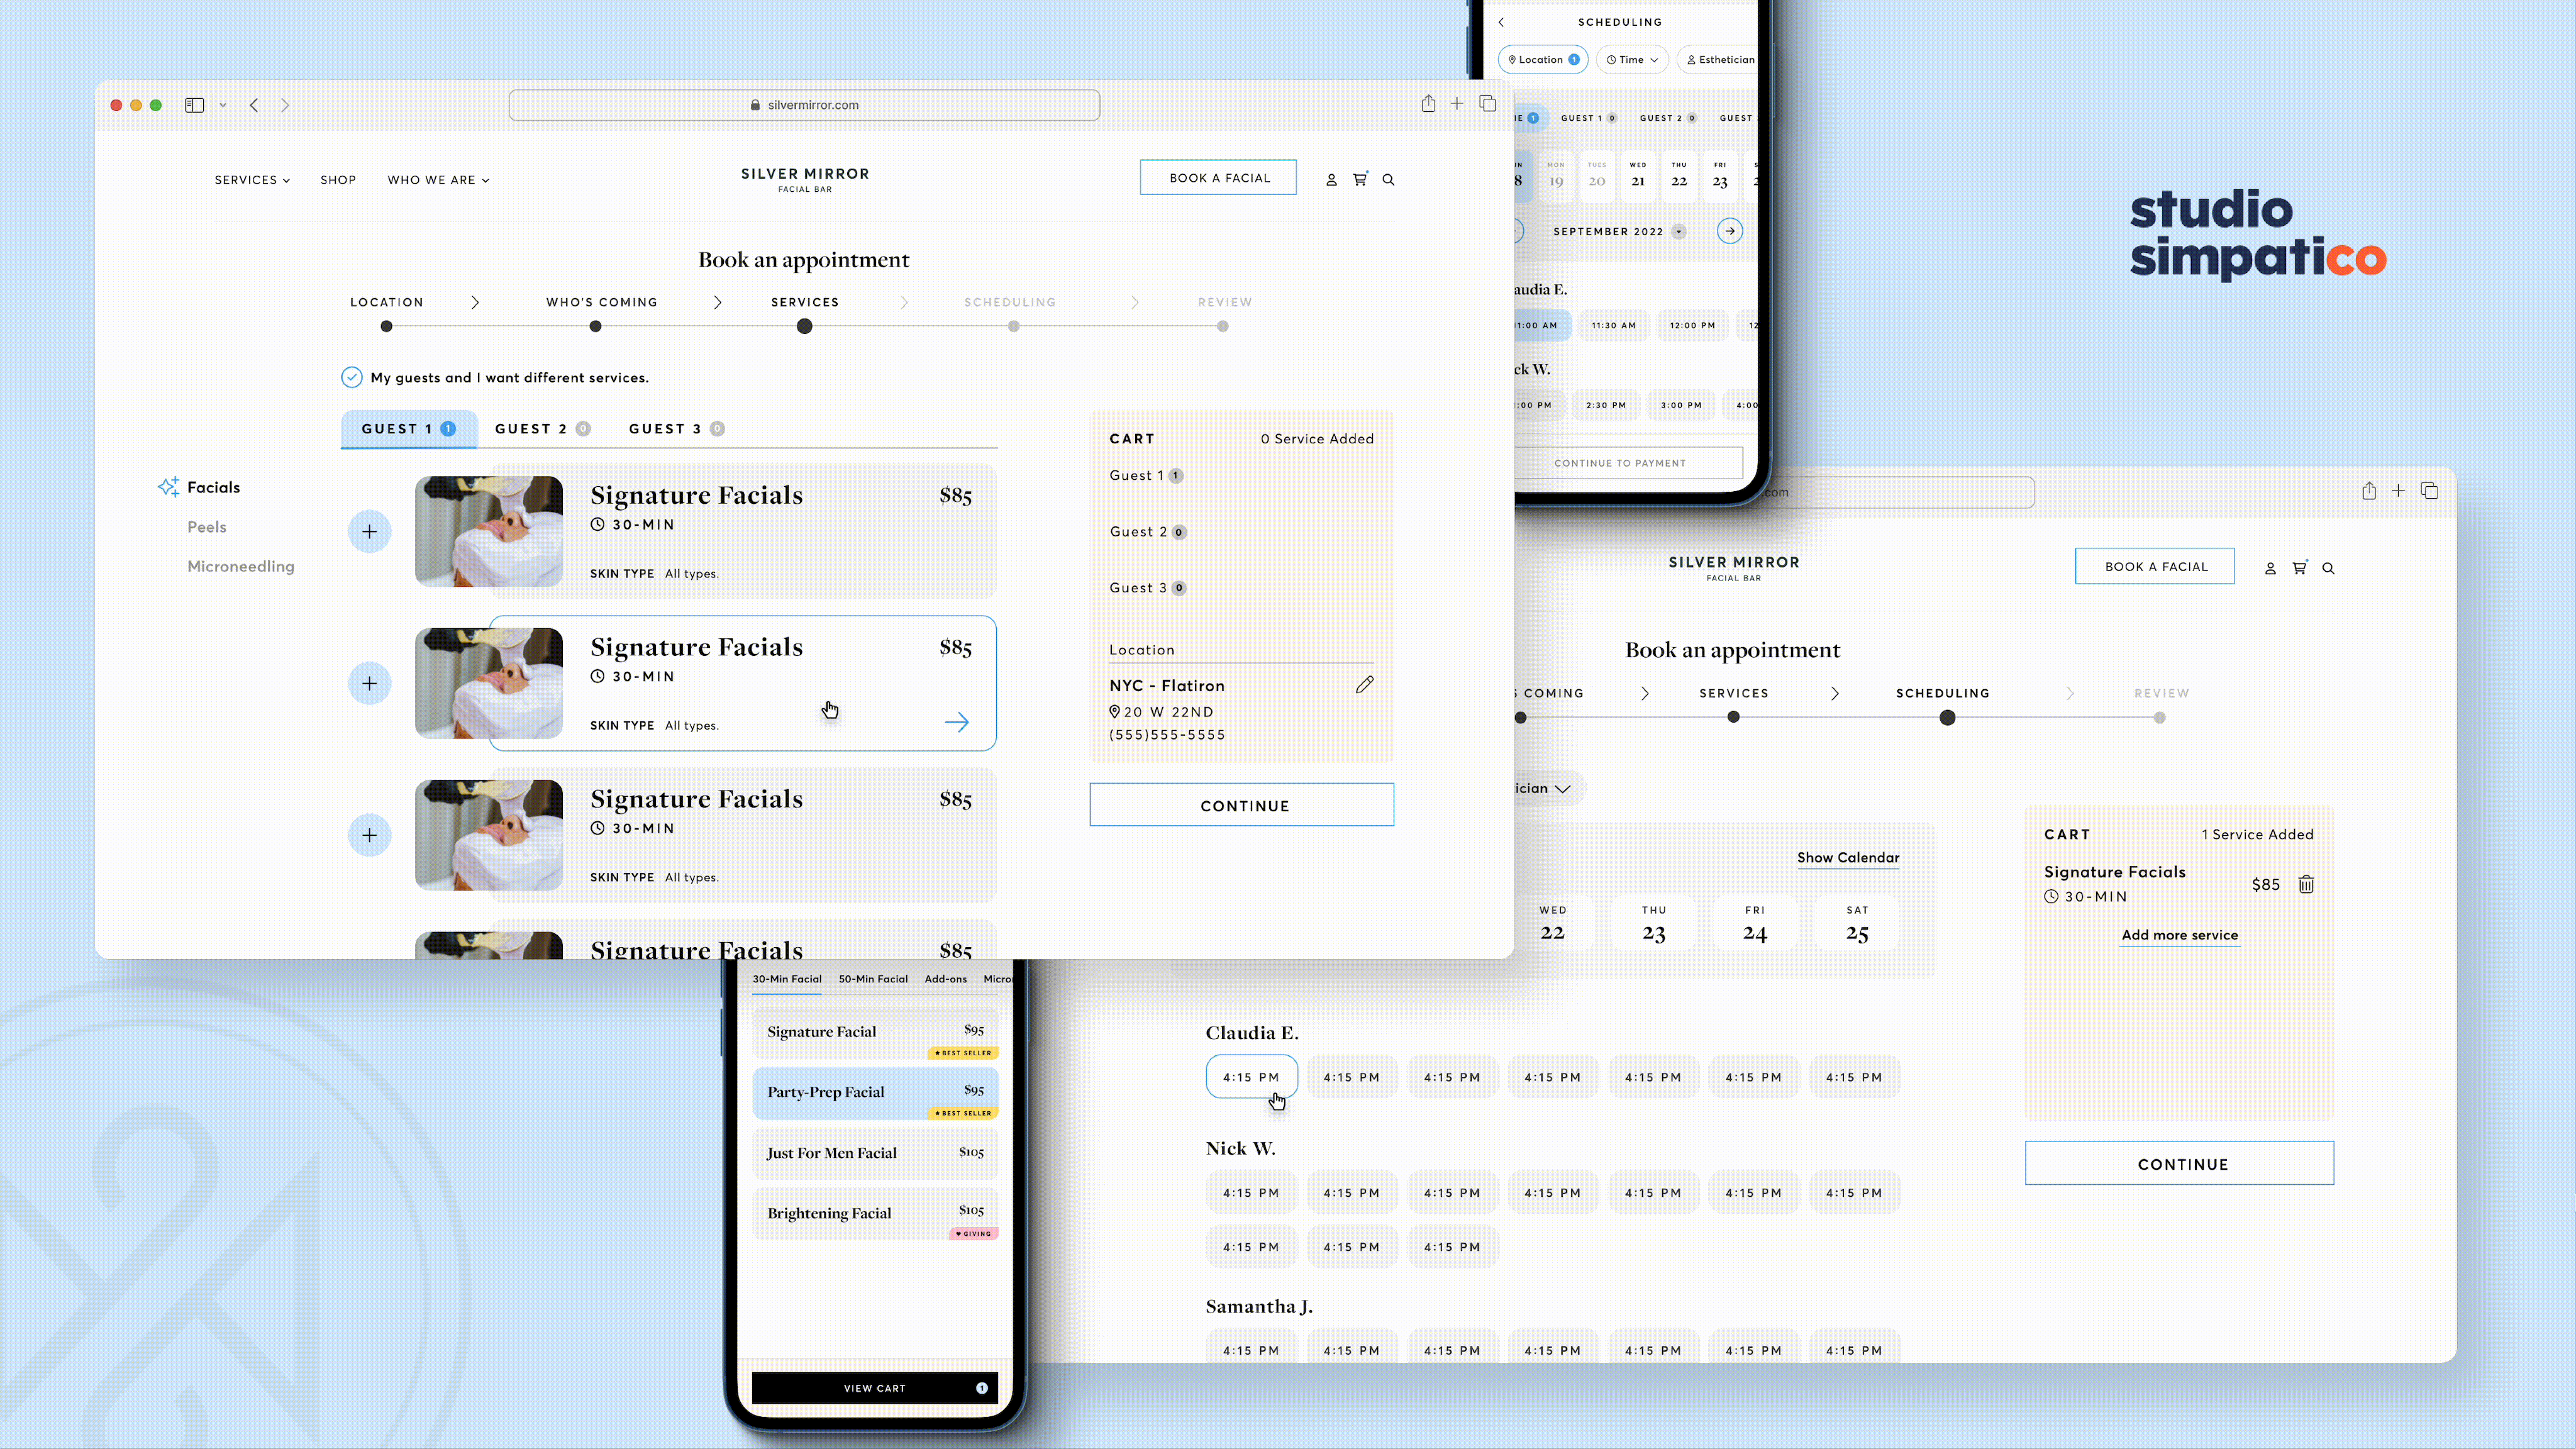Click search icon in back window header
The image size is (2576, 1449).
coord(2328,568)
